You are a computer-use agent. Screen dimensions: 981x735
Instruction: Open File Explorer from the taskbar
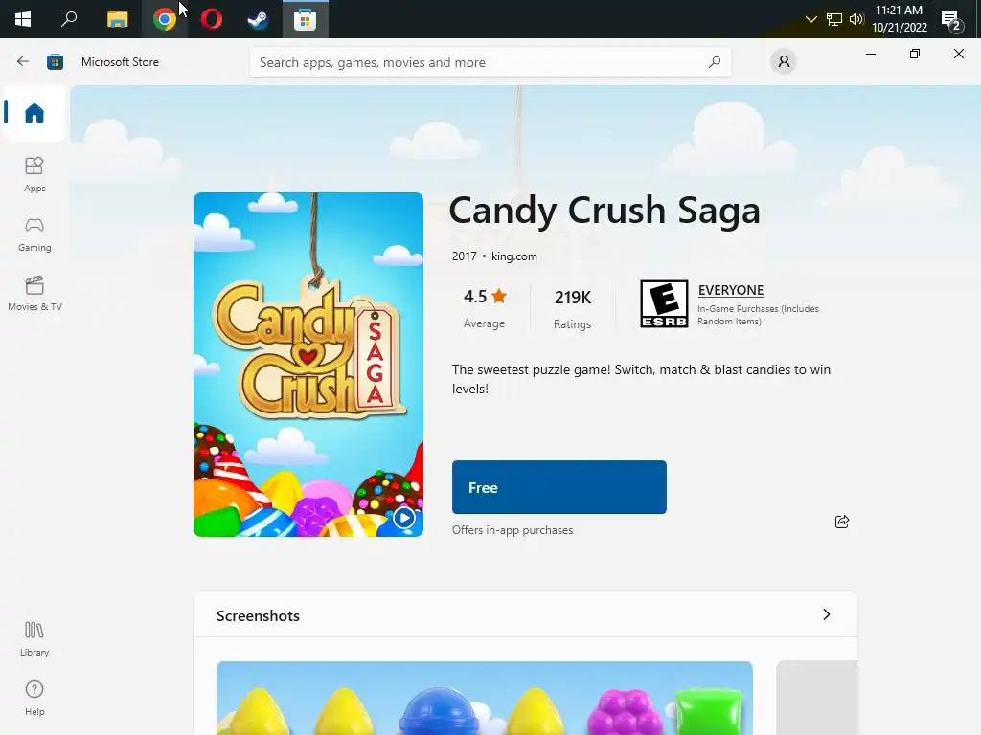coord(117,19)
